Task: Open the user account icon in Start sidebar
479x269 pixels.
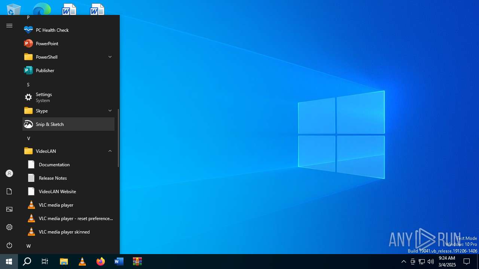Action: [x=9, y=173]
